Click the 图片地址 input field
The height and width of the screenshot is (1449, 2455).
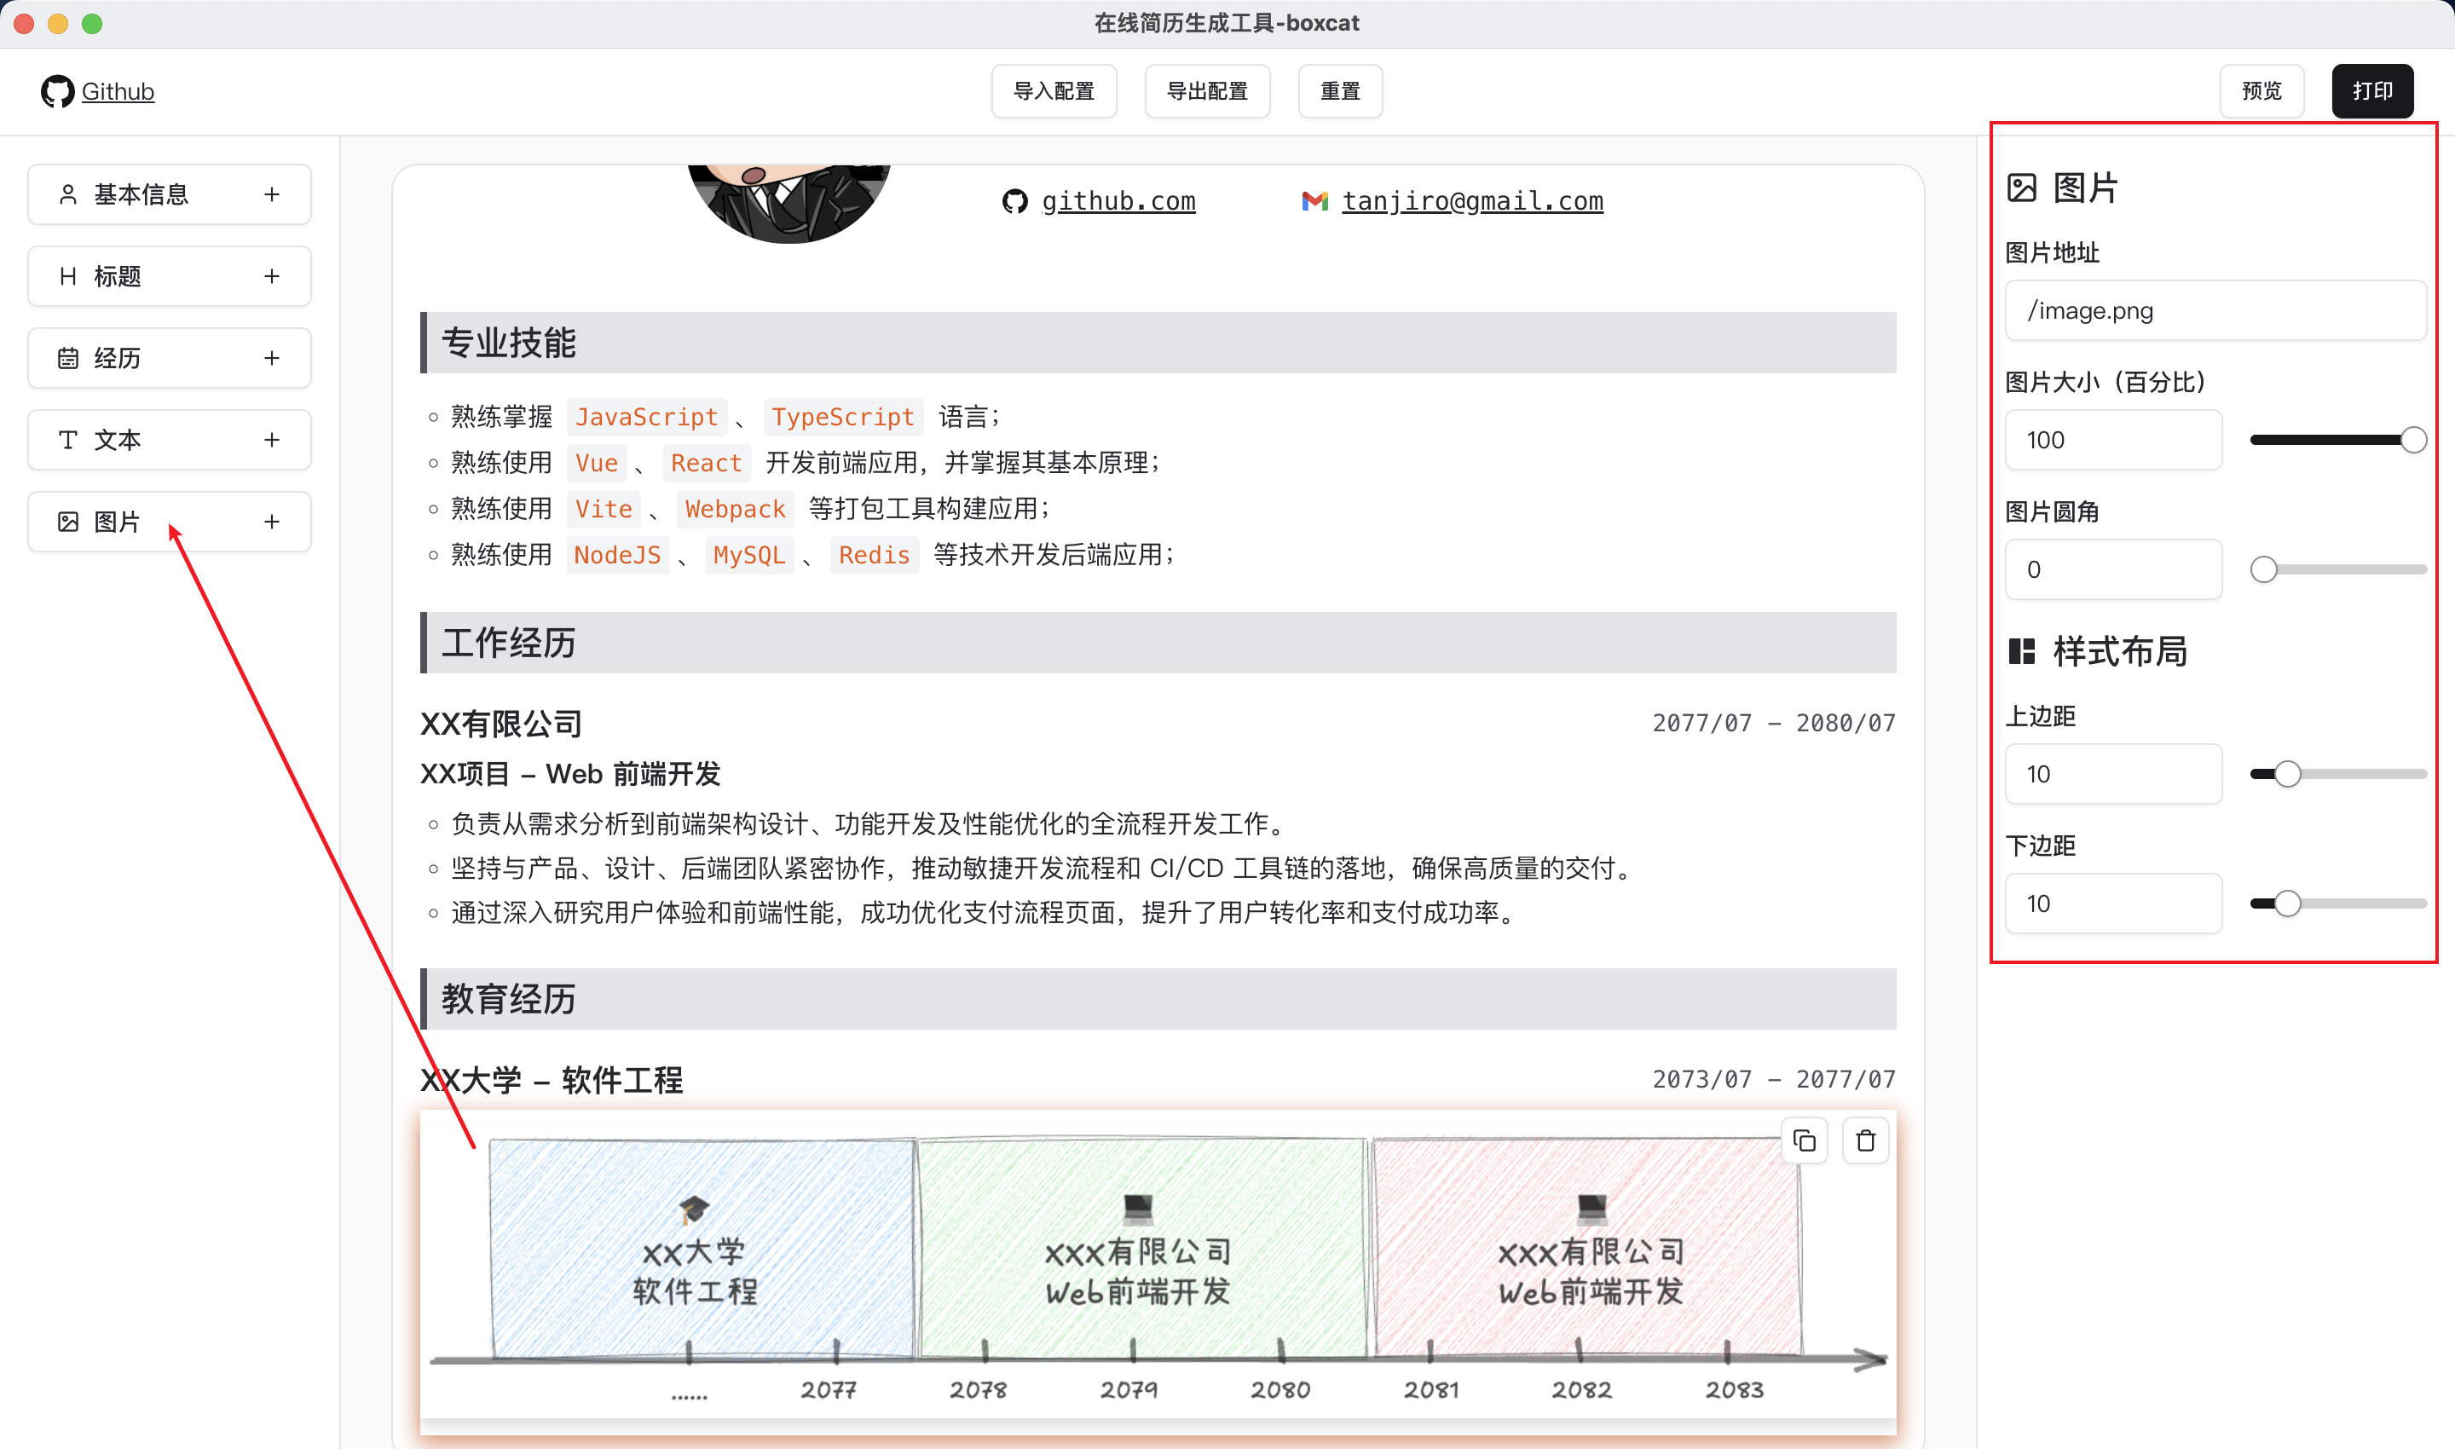[2215, 310]
